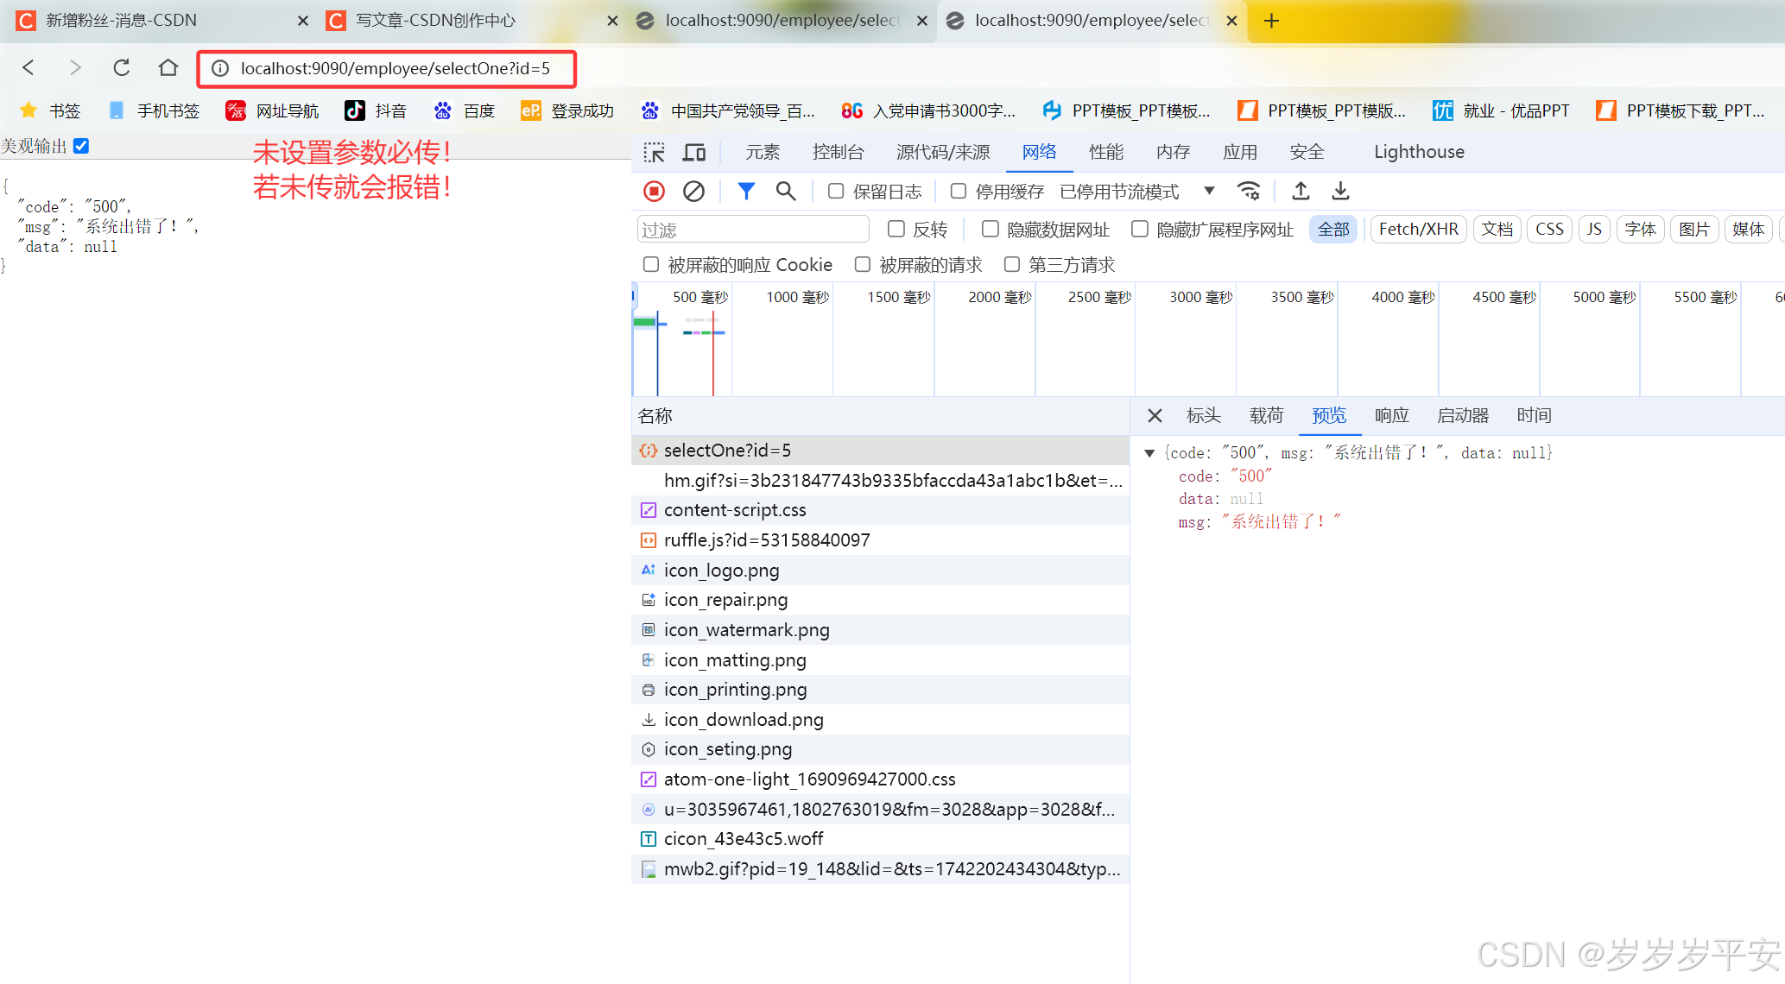The image size is (1785, 984).
Task: Uncheck the 美观输出 pretty print option
Action: point(80,145)
